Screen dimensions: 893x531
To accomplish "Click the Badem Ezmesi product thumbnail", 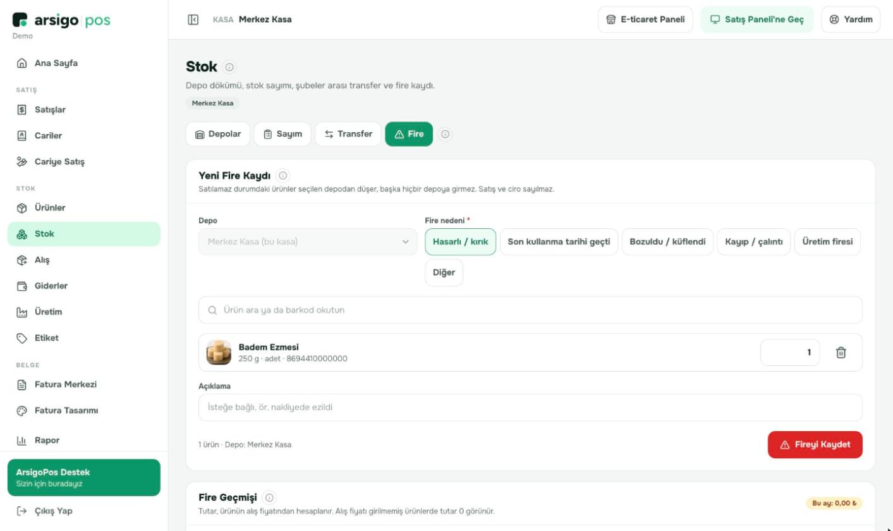I will click(219, 353).
